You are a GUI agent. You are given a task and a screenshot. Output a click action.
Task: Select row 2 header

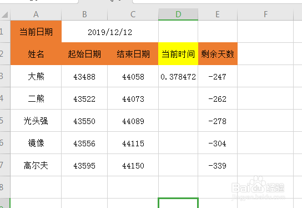coord(5,53)
